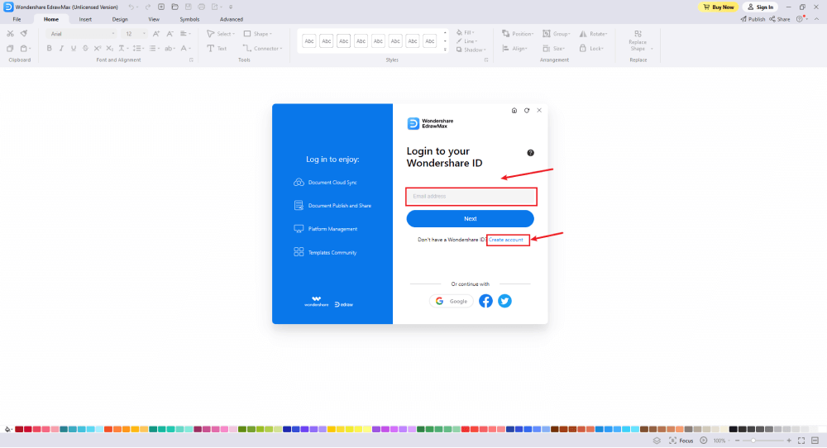Click the Buy Now button
The height and width of the screenshot is (448, 827).
click(719, 7)
